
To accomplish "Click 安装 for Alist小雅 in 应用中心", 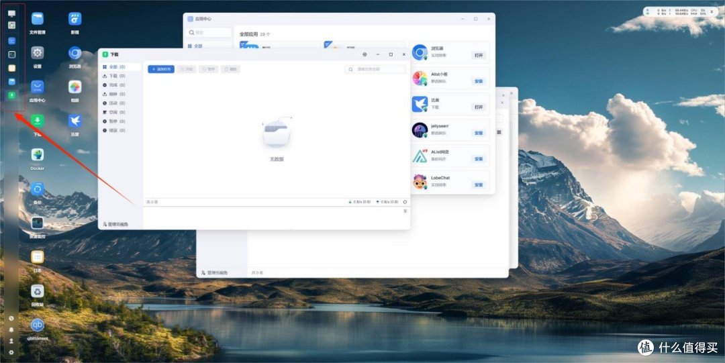I will (x=479, y=81).
